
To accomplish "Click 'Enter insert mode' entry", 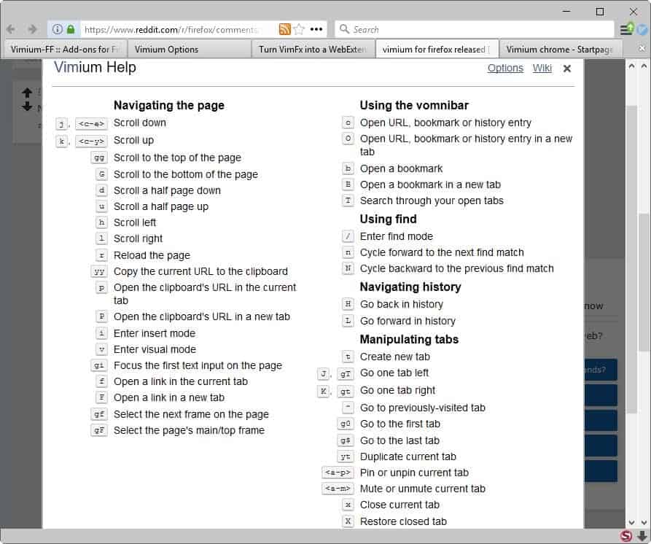I will (155, 333).
